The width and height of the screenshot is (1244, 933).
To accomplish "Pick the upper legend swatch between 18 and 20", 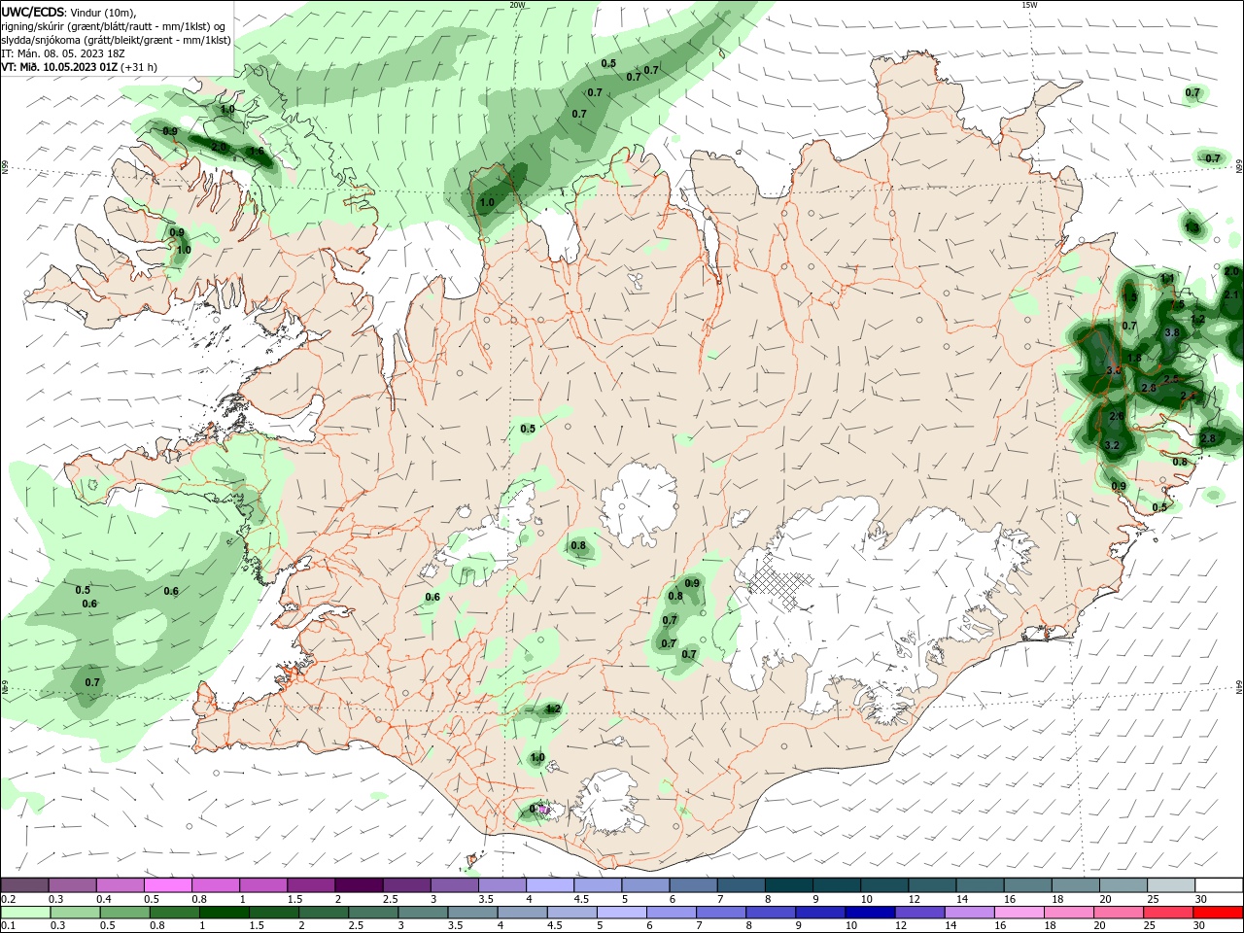I will tap(1076, 885).
